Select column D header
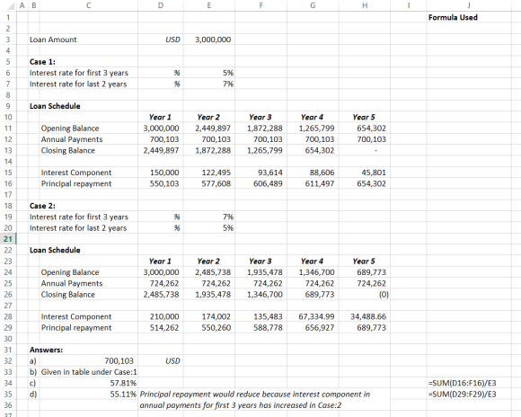Screen dimensions: 521x417 (x=161, y=5)
